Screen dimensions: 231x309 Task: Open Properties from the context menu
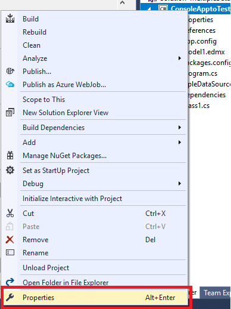[94, 298]
